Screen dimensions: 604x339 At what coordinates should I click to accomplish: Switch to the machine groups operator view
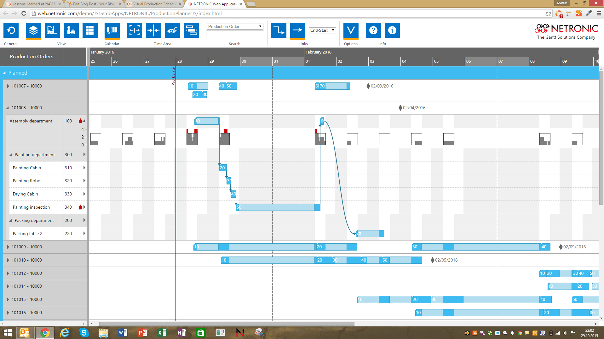coord(71,30)
